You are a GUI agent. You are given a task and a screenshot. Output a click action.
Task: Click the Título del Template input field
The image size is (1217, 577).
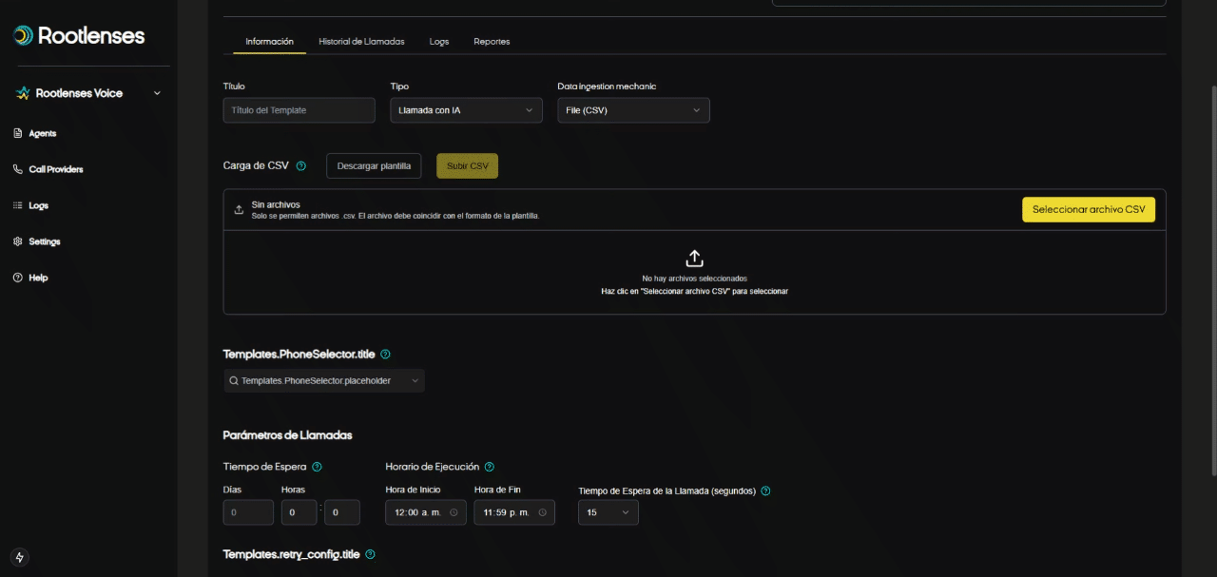tap(299, 110)
